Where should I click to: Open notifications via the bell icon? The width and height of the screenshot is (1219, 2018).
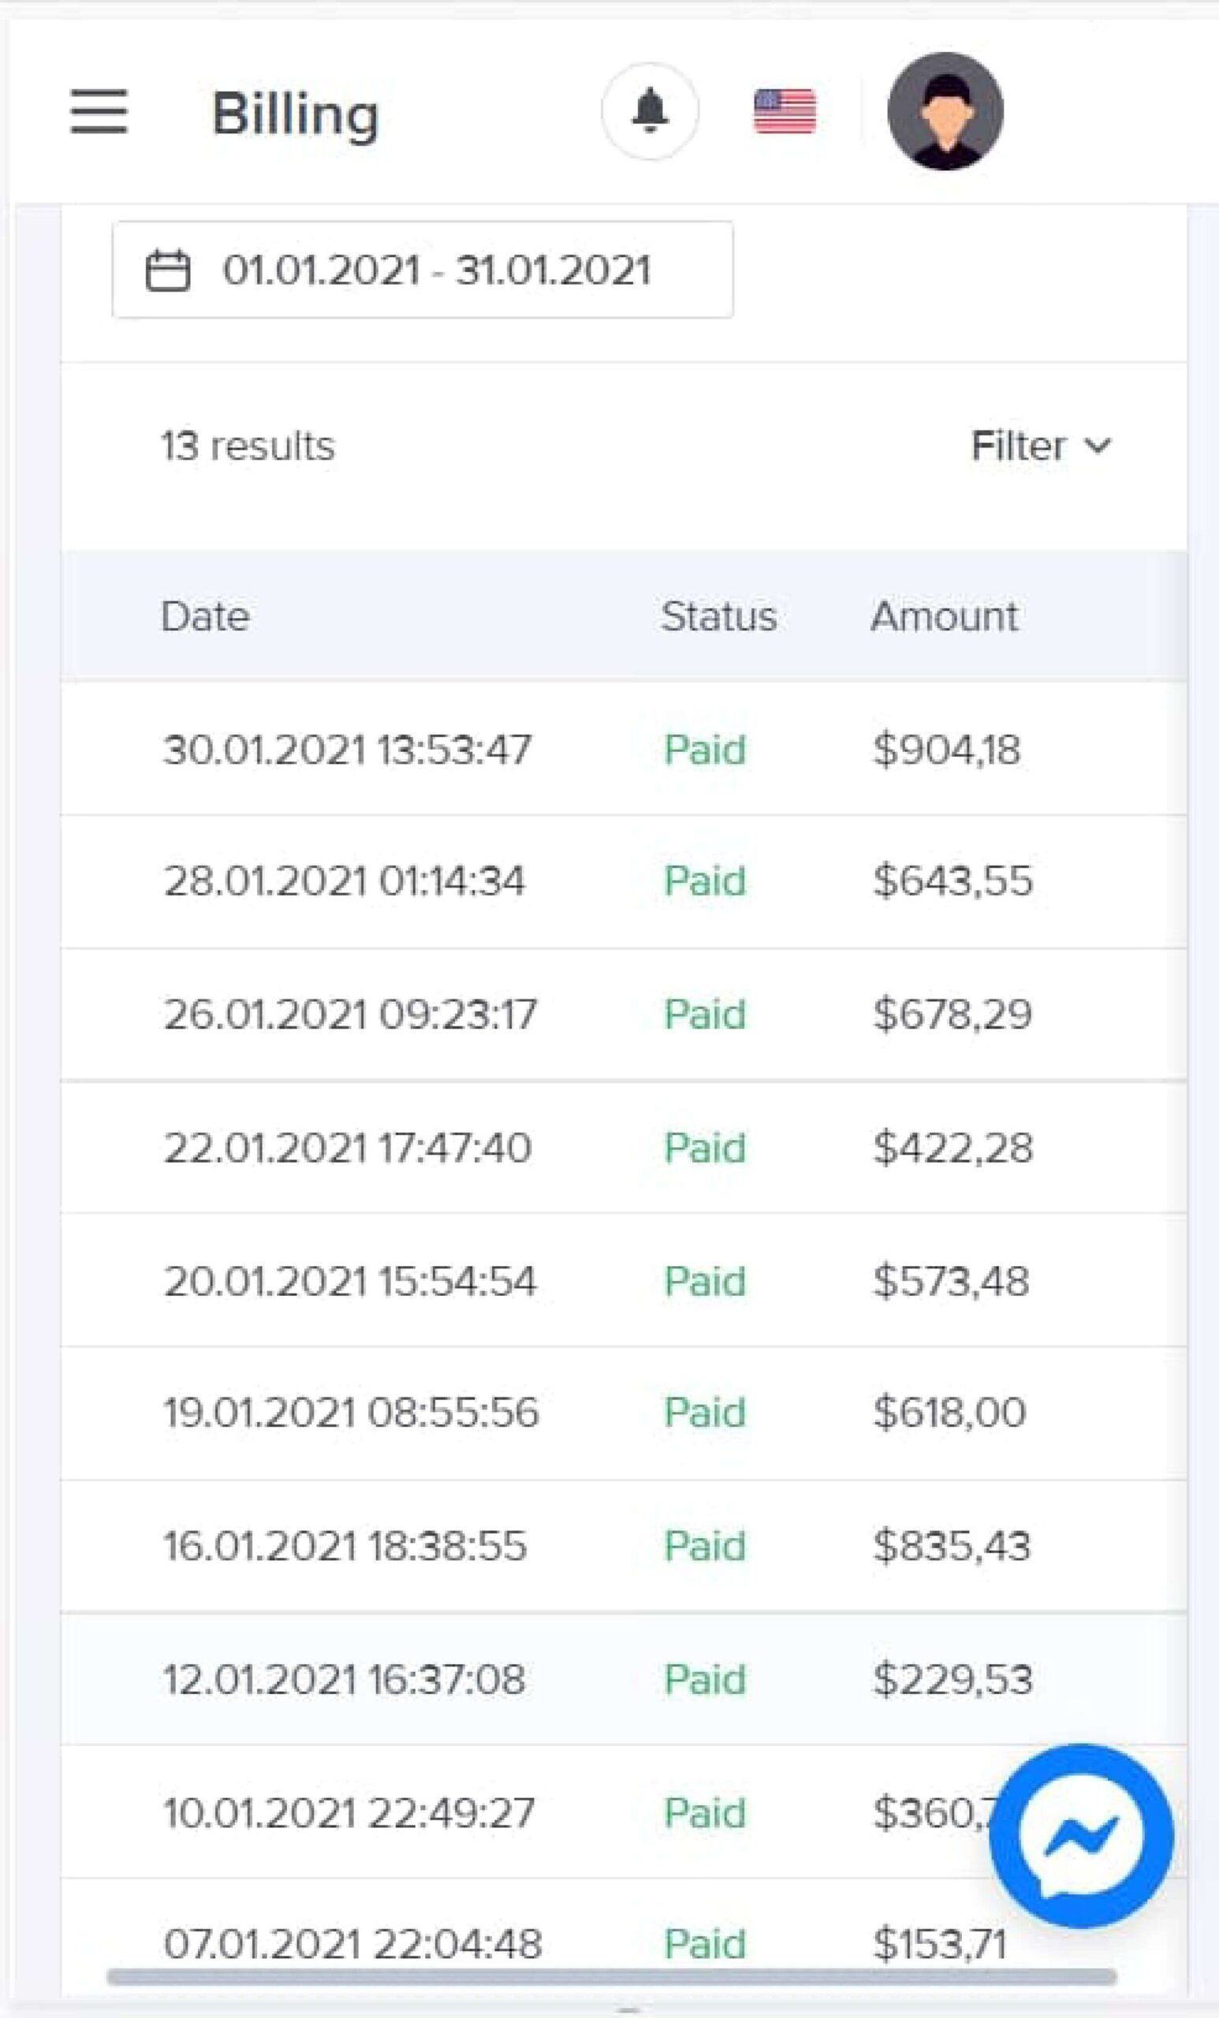click(x=650, y=110)
